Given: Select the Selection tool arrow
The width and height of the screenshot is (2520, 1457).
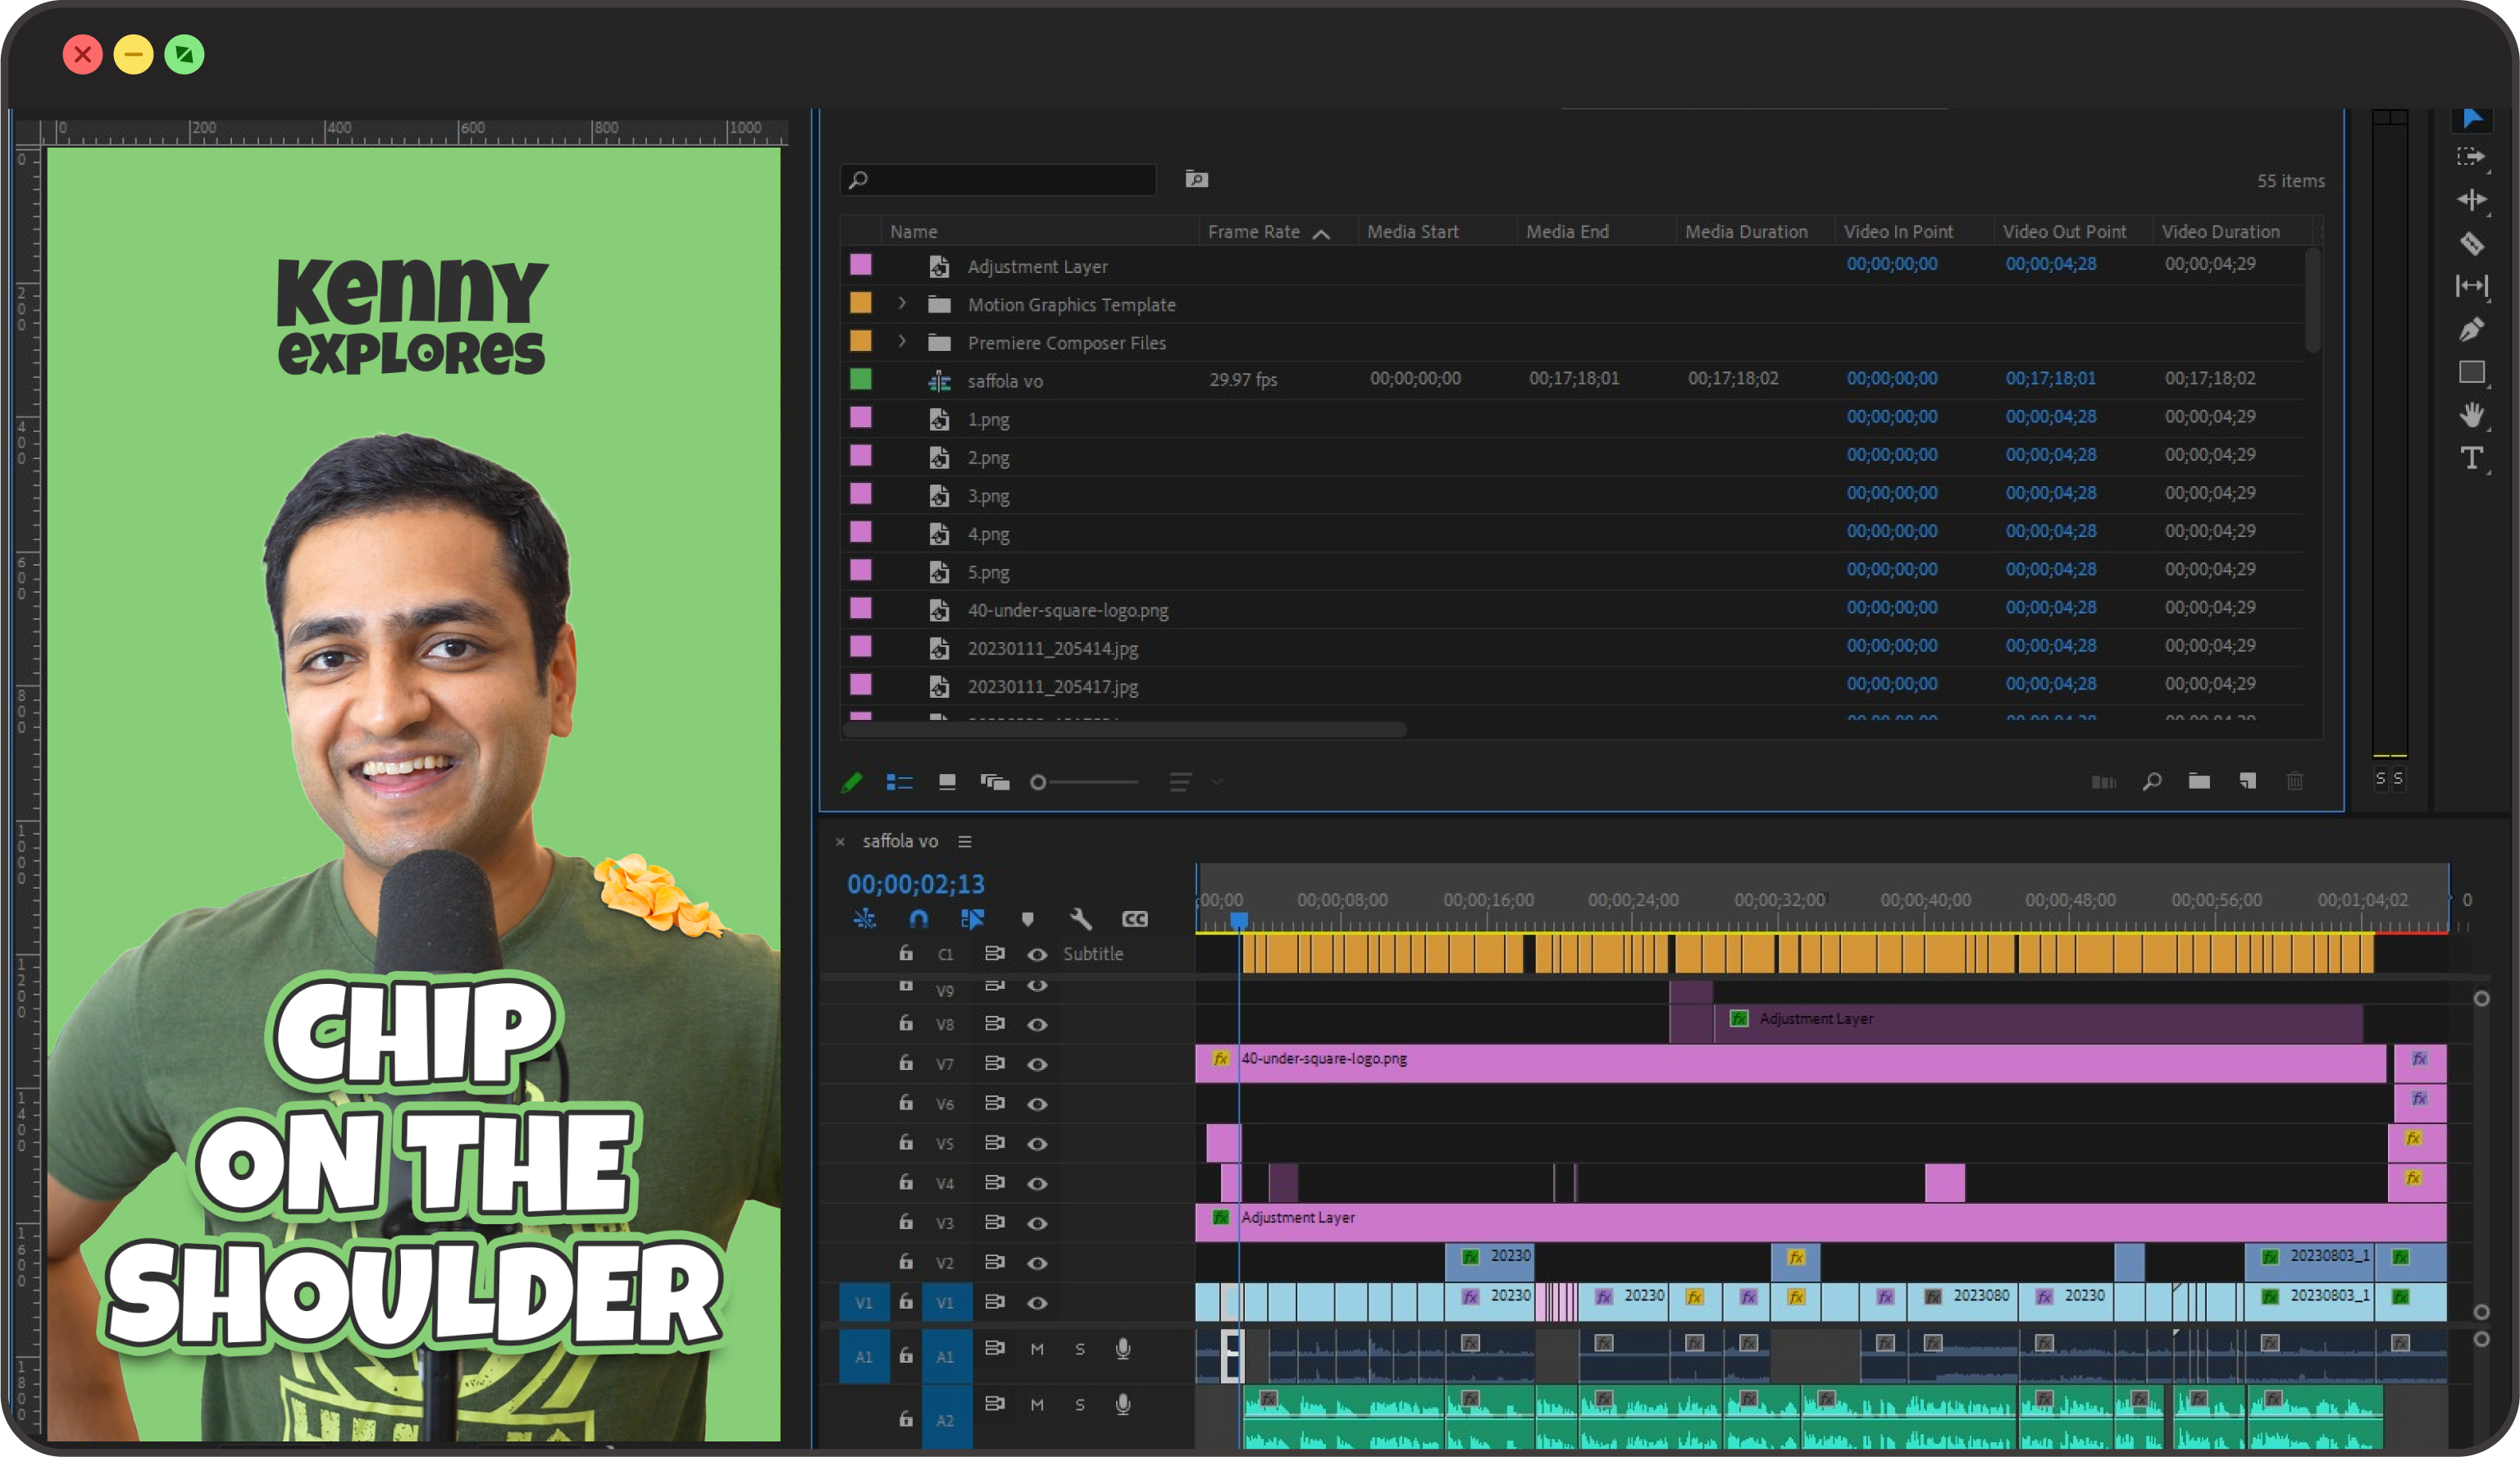Looking at the screenshot, I should (x=2472, y=119).
